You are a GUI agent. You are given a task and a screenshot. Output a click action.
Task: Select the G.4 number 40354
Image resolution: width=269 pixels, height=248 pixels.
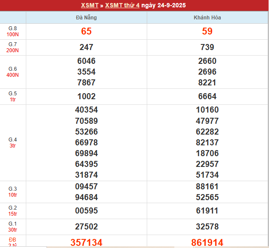[86, 110]
